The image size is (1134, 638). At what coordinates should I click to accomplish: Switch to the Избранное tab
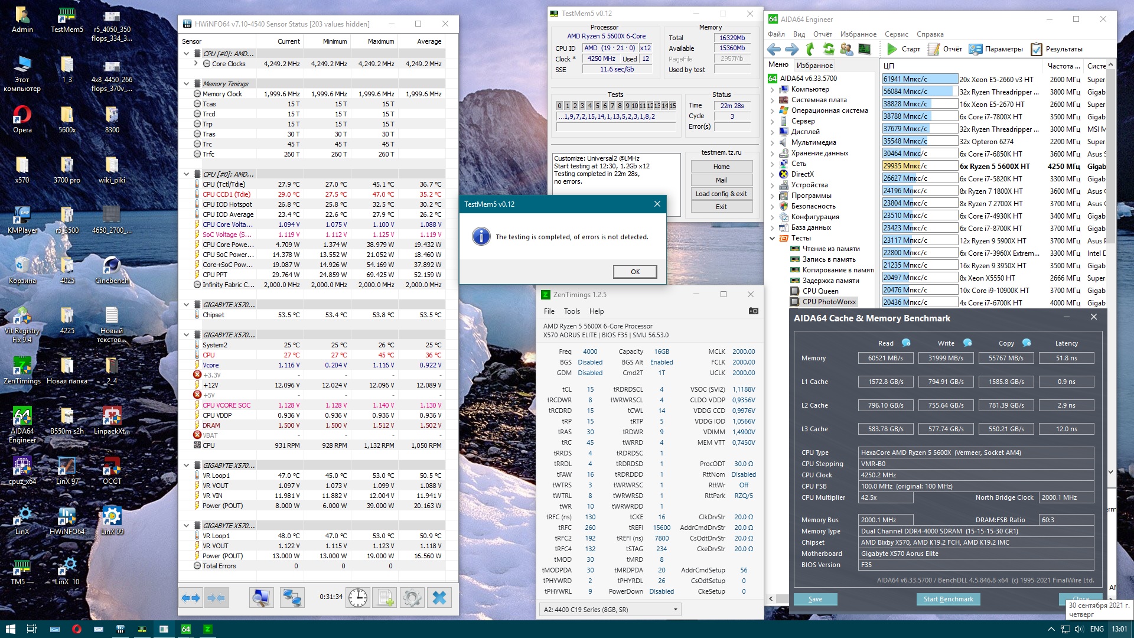(x=814, y=65)
